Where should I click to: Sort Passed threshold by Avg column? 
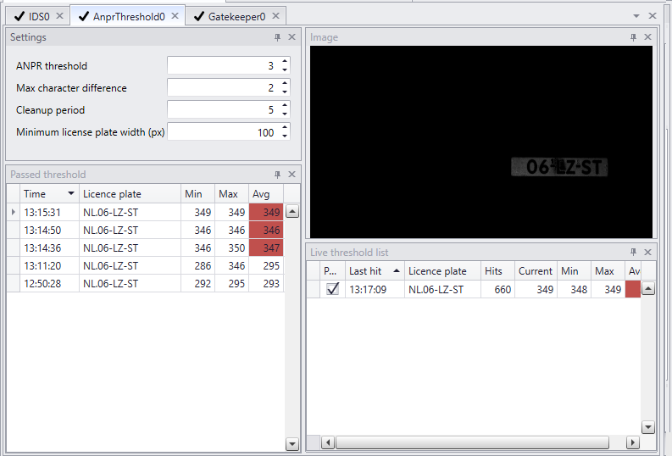pyautogui.click(x=266, y=194)
